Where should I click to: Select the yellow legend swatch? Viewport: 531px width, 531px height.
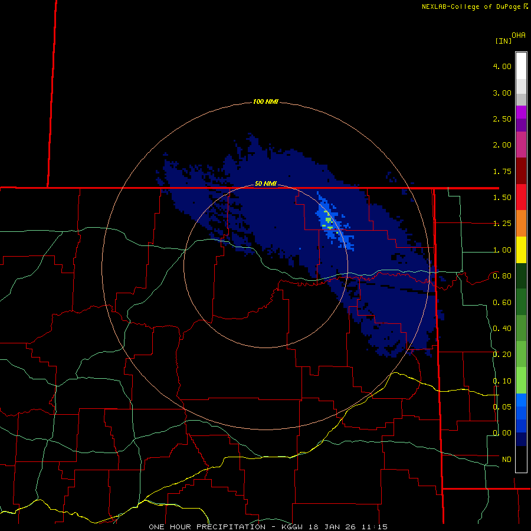click(x=521, y=250)
